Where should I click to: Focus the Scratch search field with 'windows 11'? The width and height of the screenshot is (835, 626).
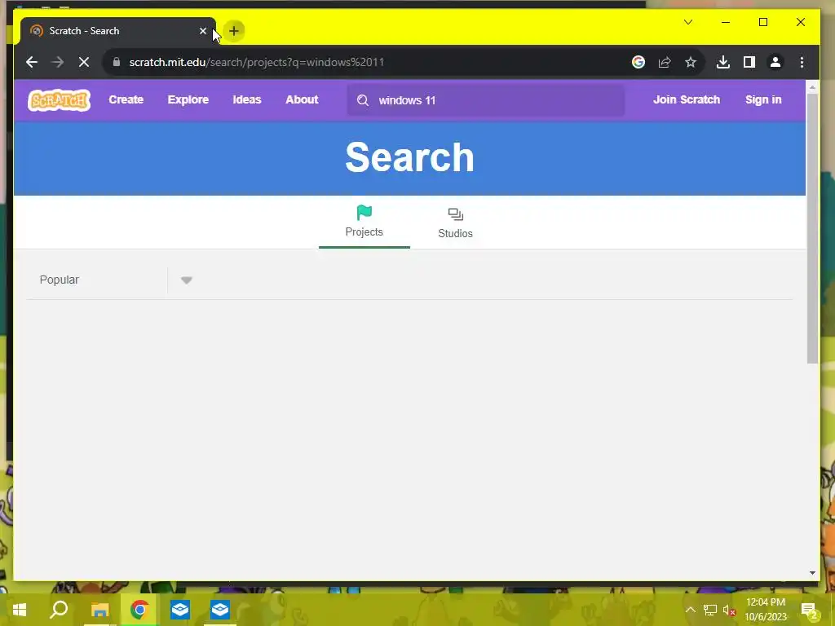(486, 100)
